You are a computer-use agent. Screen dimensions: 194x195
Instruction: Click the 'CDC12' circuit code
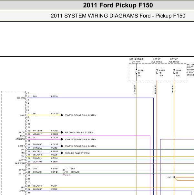point(55,114)
